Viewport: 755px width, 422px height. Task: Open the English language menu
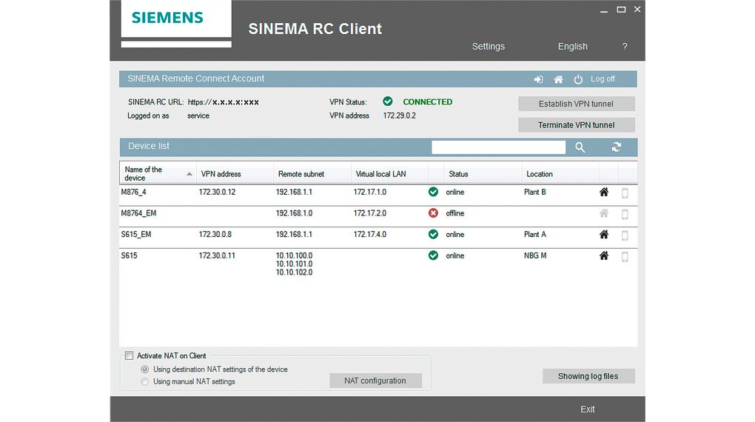click(x=572, y=46)
